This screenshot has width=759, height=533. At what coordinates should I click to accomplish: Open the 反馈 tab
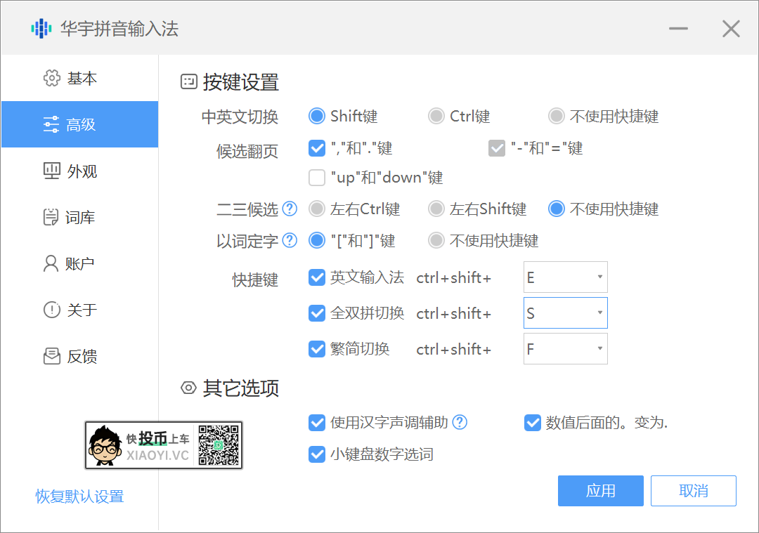coord(80,356)
